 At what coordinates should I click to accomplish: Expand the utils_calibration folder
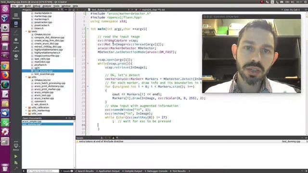click(x=26, y=108)
